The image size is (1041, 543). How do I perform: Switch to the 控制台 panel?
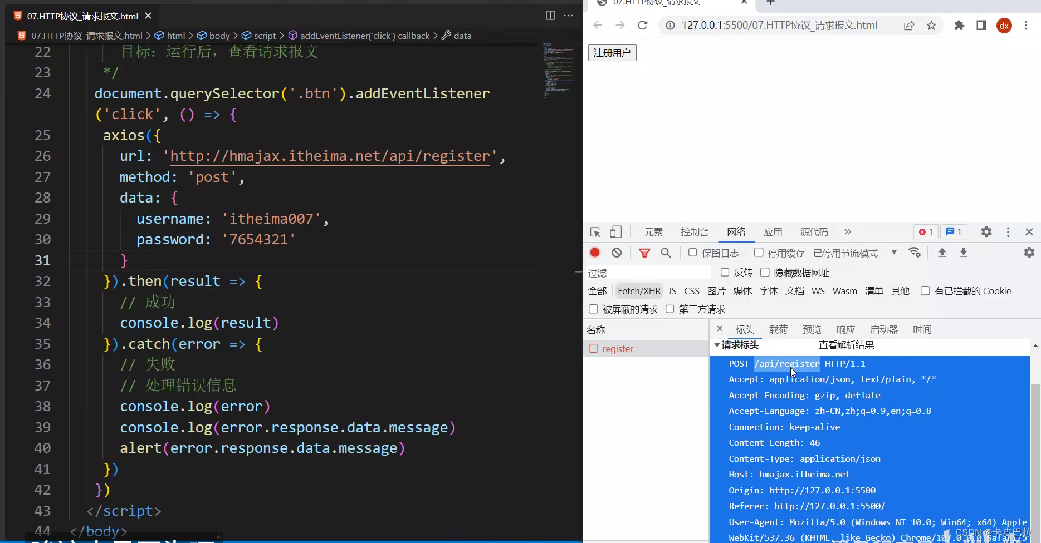point(695,231)
